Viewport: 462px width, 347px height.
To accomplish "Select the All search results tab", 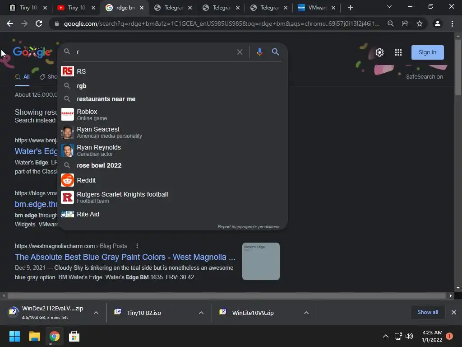I will click(23, 77).
